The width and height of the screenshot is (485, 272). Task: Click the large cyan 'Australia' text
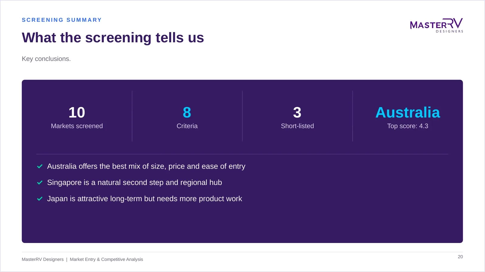408,112
